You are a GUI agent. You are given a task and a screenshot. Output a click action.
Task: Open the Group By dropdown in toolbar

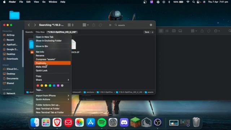click(x=86, y=25)
